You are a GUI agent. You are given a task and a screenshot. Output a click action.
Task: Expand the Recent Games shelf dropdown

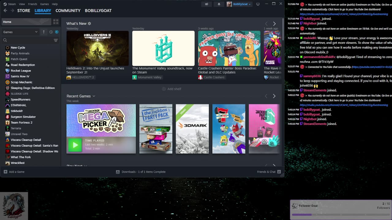(94, 96)
